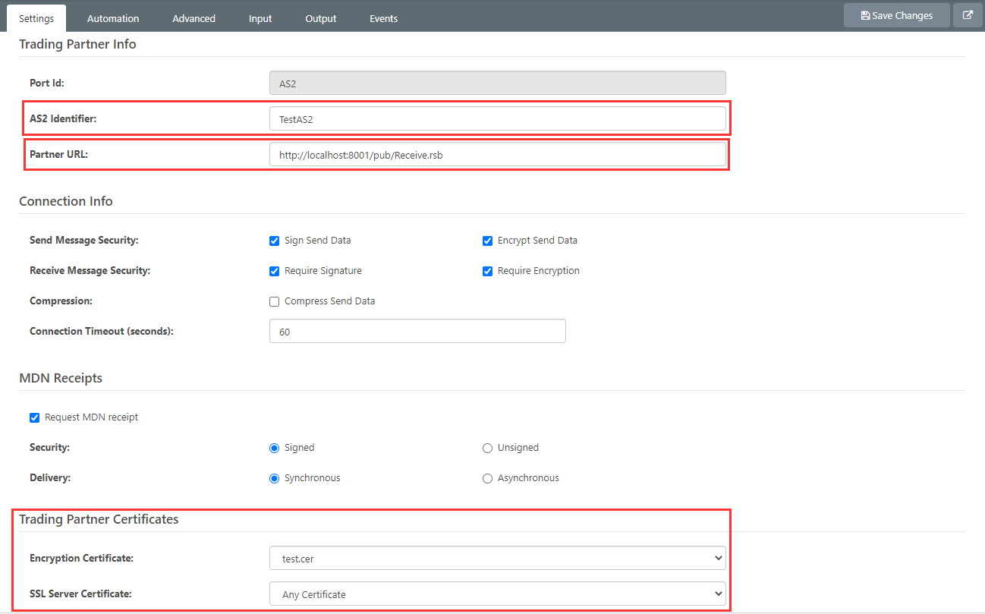Switch to the Automation tab
This screenshot has width=985, height=614.
pos(113,18)
